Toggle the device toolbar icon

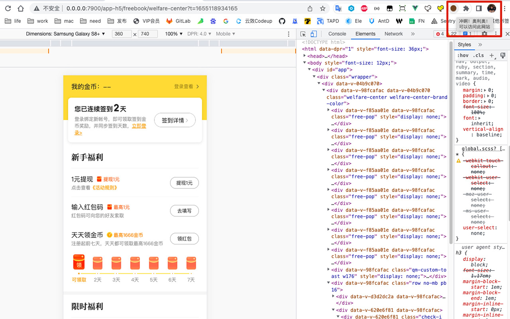tap(314, 34)
